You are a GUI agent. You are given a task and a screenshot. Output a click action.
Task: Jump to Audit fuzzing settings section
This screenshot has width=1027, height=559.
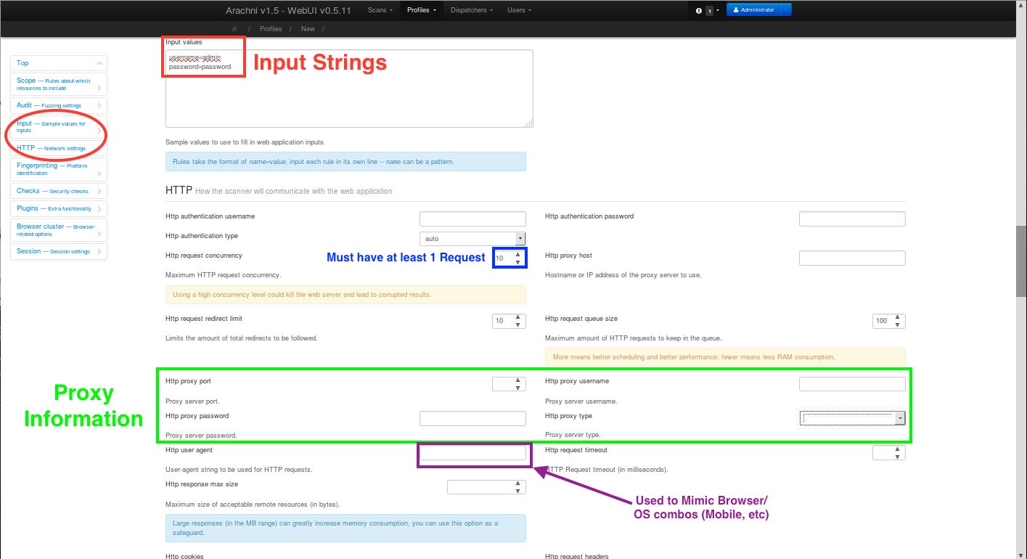pos(59,105)
